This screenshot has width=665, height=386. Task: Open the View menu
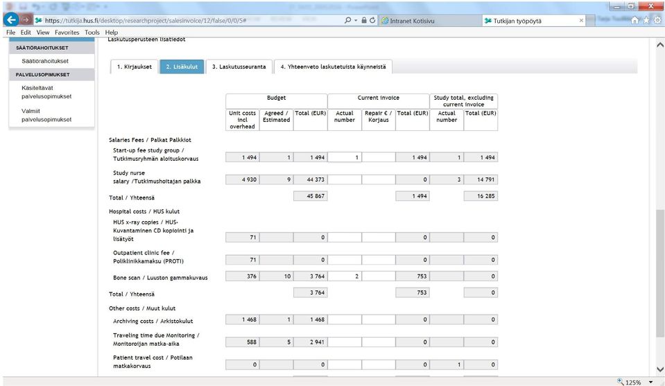43,32
